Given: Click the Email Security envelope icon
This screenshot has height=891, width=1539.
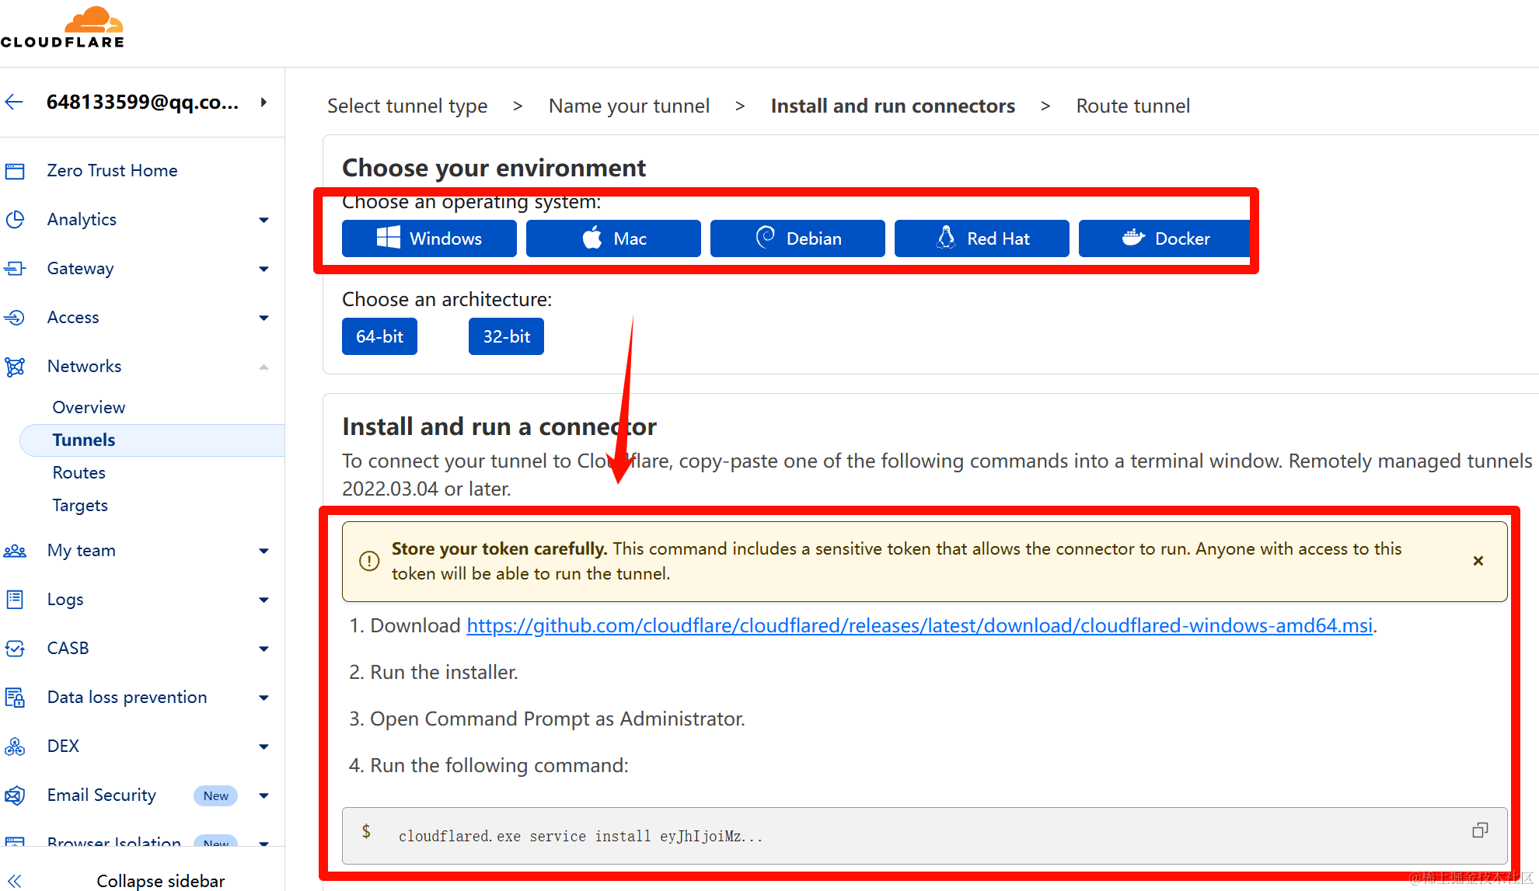Looking at the screenshot, I should pos(15,795).
